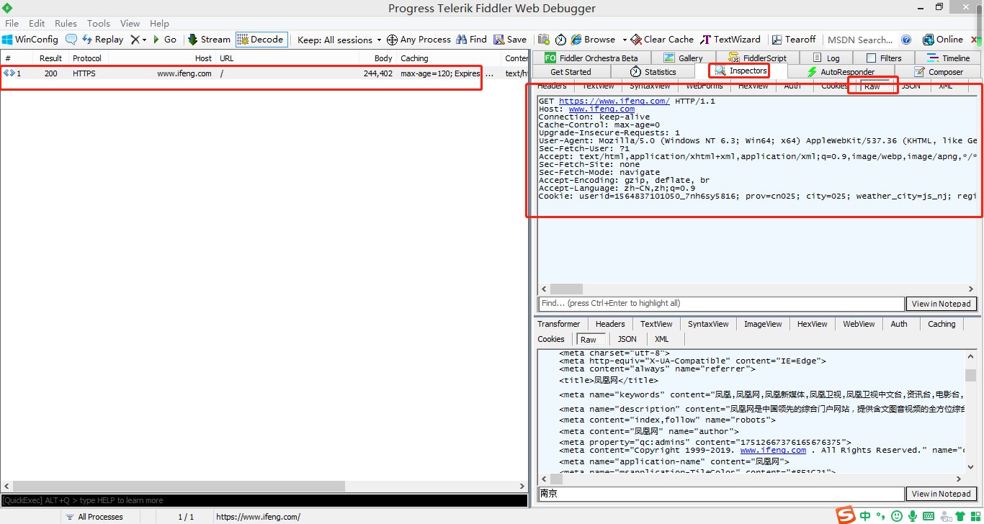The width and height of the screenshot is (984, 524).
Task: Sort sessions by the Body column header
Action: pos(376,58)
